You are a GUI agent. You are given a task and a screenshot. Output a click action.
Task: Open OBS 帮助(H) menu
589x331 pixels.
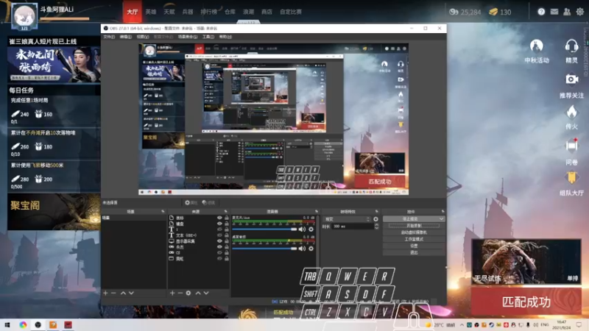tap(225, 37)
